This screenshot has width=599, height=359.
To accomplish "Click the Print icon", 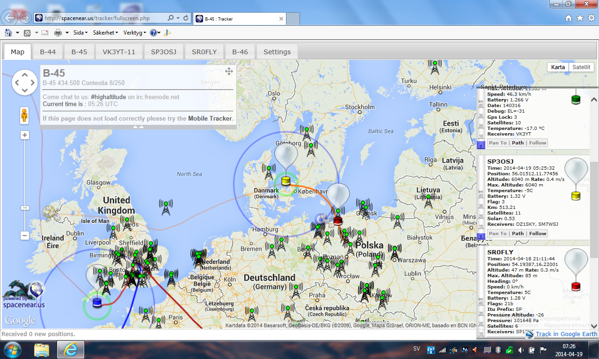I will 58,33.
